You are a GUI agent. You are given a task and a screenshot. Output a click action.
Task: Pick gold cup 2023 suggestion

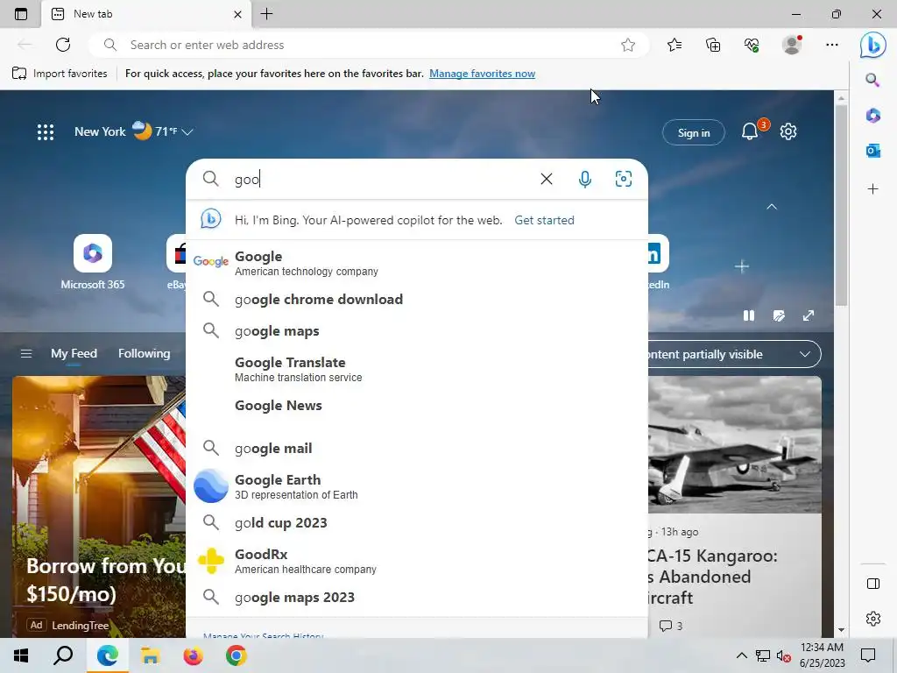pos(417,522)
